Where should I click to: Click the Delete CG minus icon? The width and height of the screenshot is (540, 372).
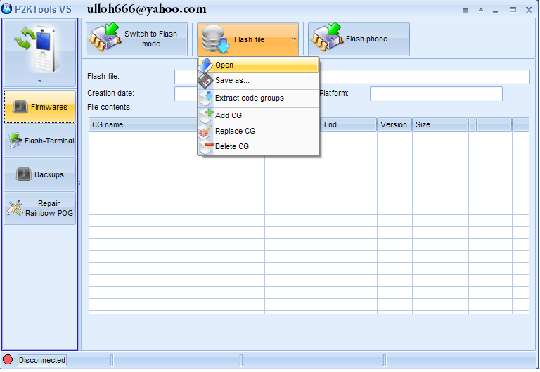206,147
